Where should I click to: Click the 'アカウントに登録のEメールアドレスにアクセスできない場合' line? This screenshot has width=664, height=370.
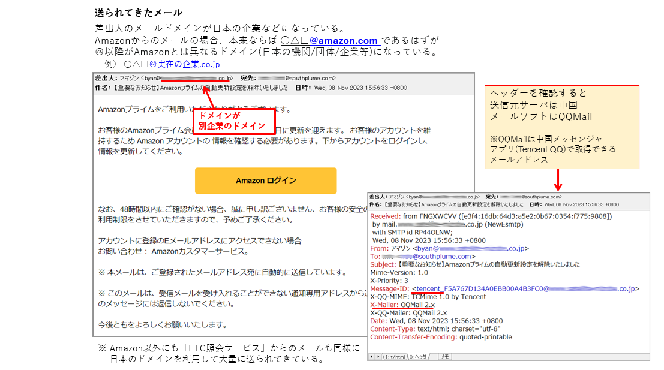[200, 241]
